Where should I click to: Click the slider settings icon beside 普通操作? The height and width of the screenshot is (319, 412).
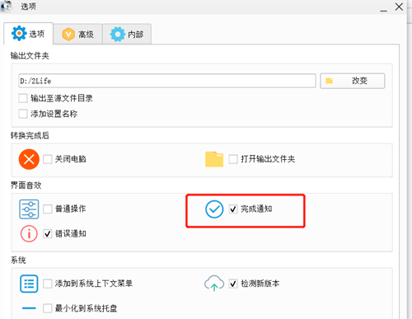29,209
